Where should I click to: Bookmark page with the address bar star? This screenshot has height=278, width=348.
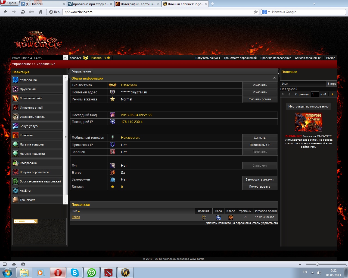256,12
